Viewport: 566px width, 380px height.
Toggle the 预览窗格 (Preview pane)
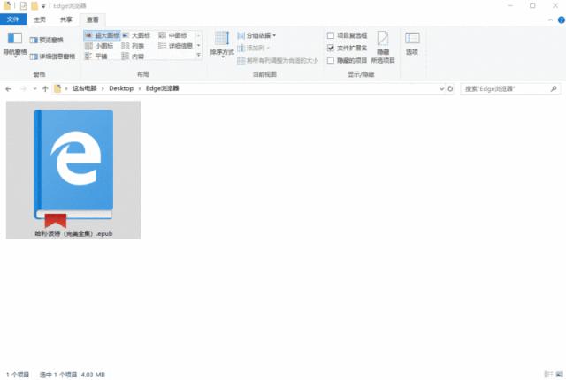46,40
